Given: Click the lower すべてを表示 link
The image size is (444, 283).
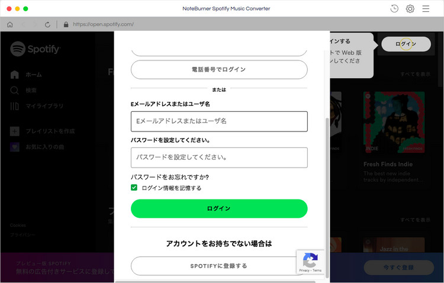Looking at the screenshot, I should click(416, 220).
